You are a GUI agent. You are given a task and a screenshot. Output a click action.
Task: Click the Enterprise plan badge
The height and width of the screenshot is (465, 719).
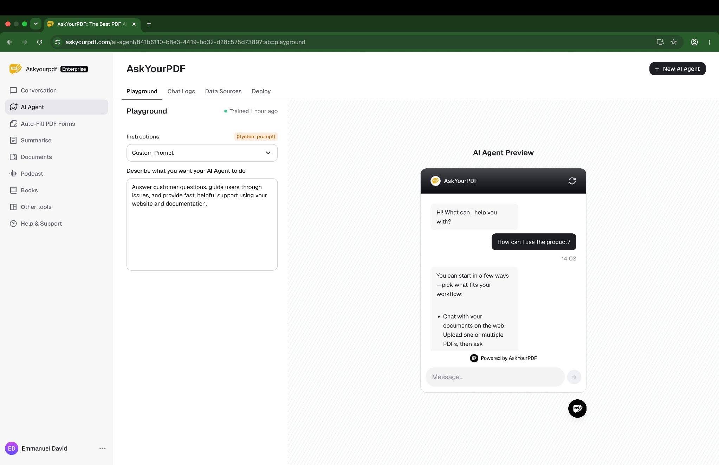pos(74,69)
